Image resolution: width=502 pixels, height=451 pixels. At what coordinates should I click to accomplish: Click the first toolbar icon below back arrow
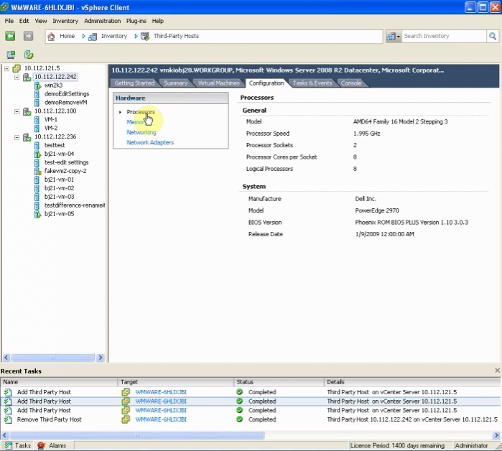(x=11, y=55)
